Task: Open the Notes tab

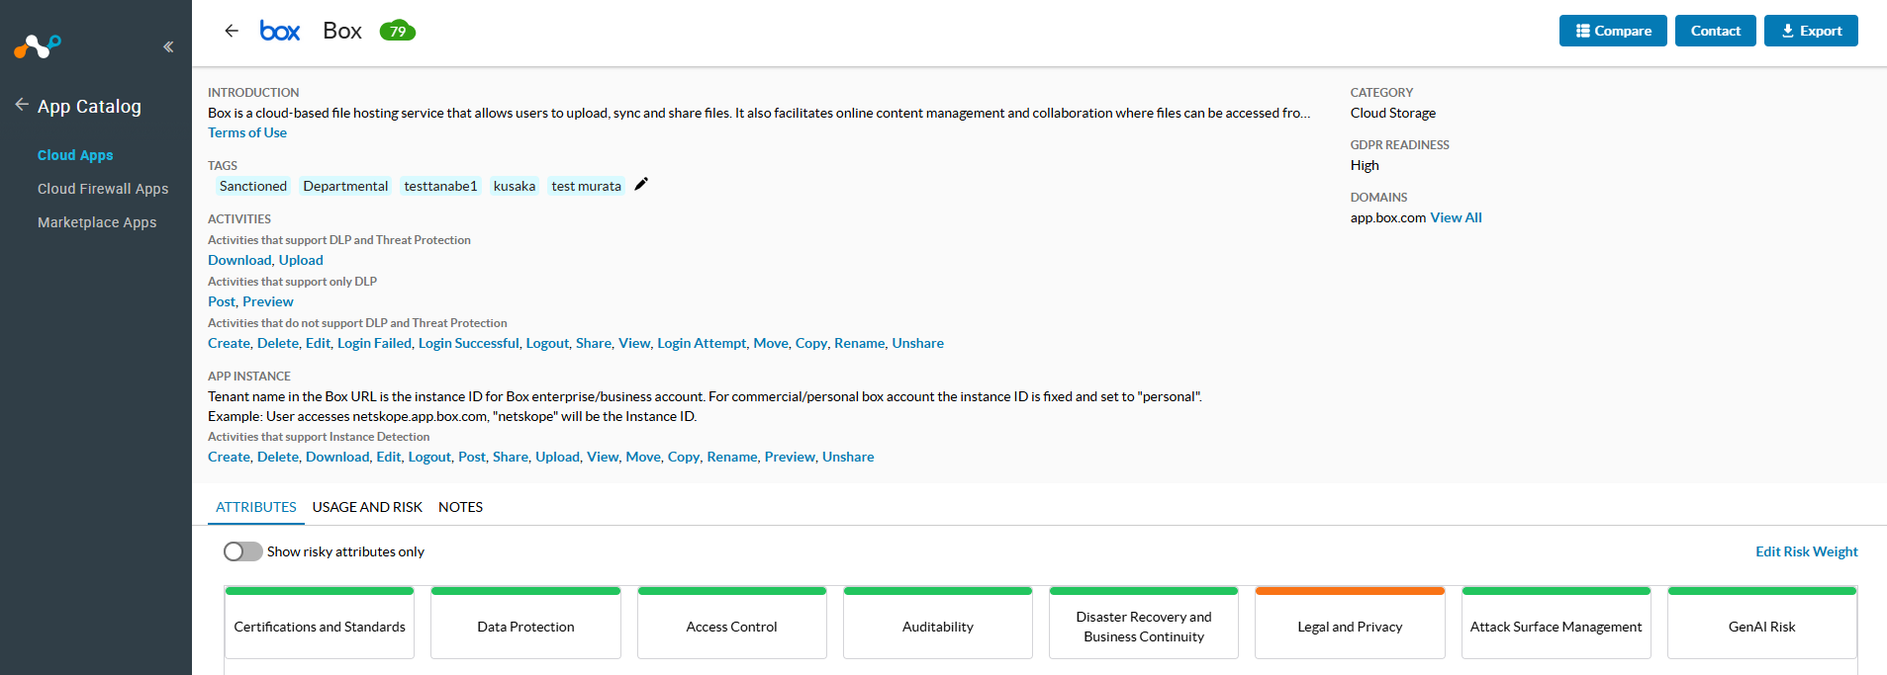Action: 460,507
